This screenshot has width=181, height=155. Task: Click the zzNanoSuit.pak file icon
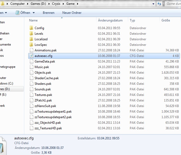(x=31, y=106)
